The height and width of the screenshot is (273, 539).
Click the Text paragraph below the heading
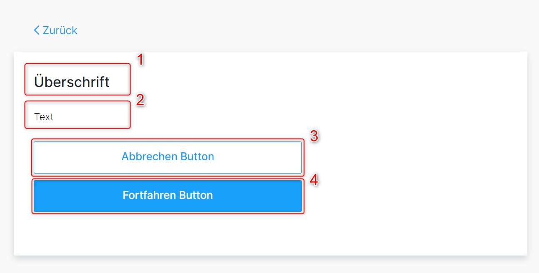(x=44, y=117)
